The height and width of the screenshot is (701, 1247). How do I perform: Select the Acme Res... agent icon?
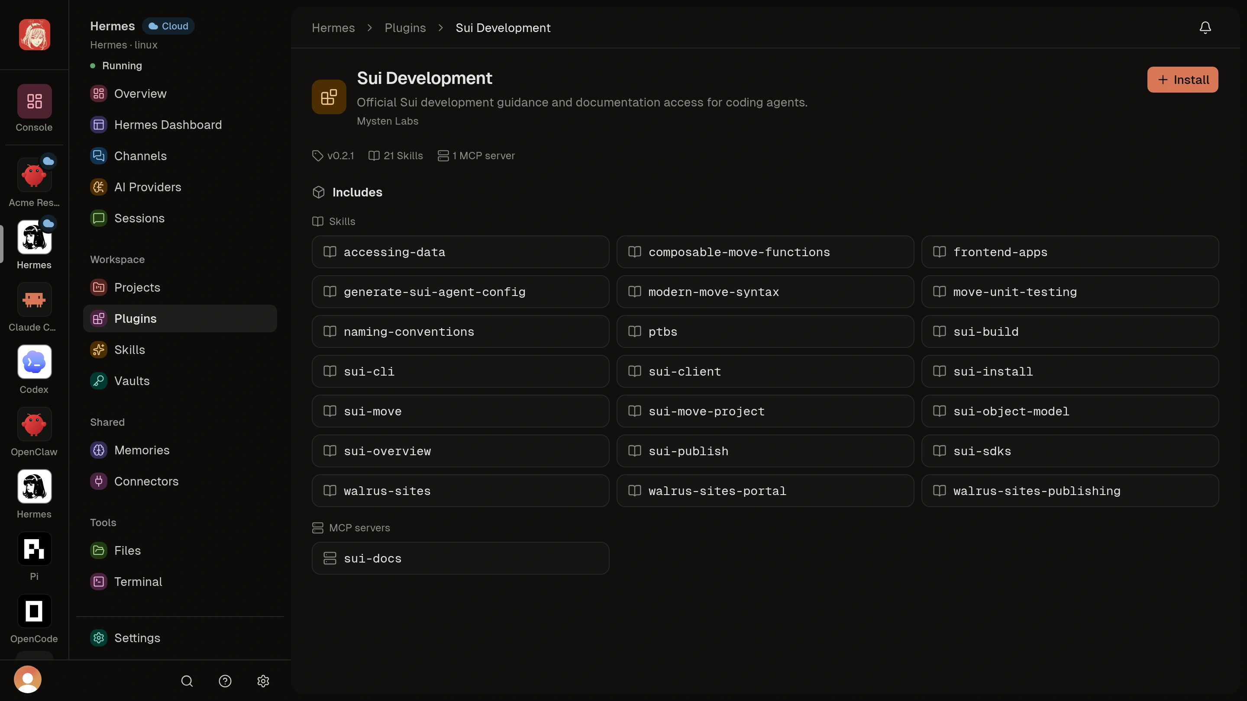click(x=34, y=175)
